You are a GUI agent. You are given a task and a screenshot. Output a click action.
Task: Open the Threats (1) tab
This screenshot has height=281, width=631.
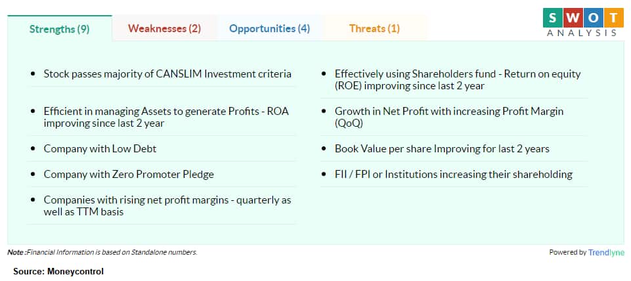pyautogui.click(x=374, y=29)
